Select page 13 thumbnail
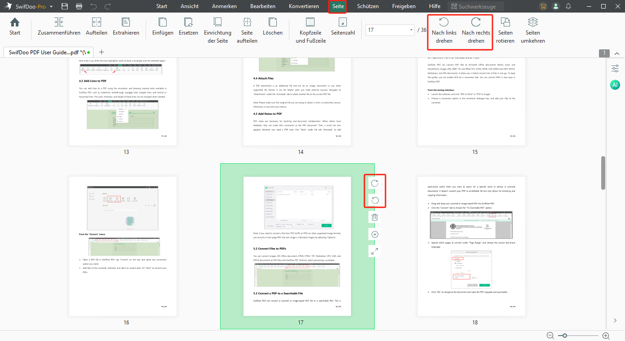This screenshot has height=341, width=625. point(123,102)
